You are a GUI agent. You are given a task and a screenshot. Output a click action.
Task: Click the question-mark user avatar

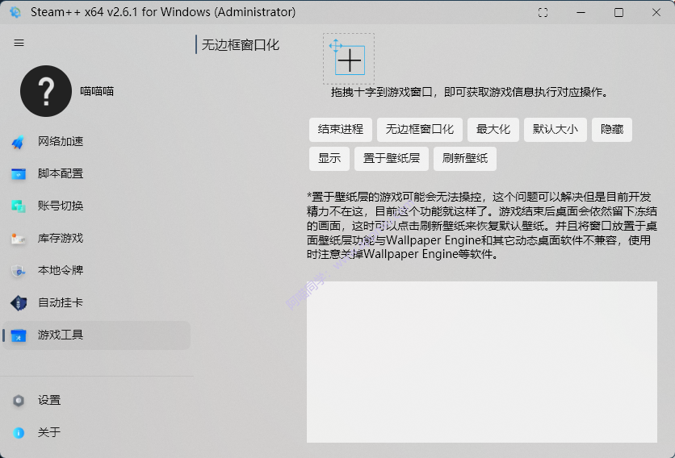click(46, 91)
